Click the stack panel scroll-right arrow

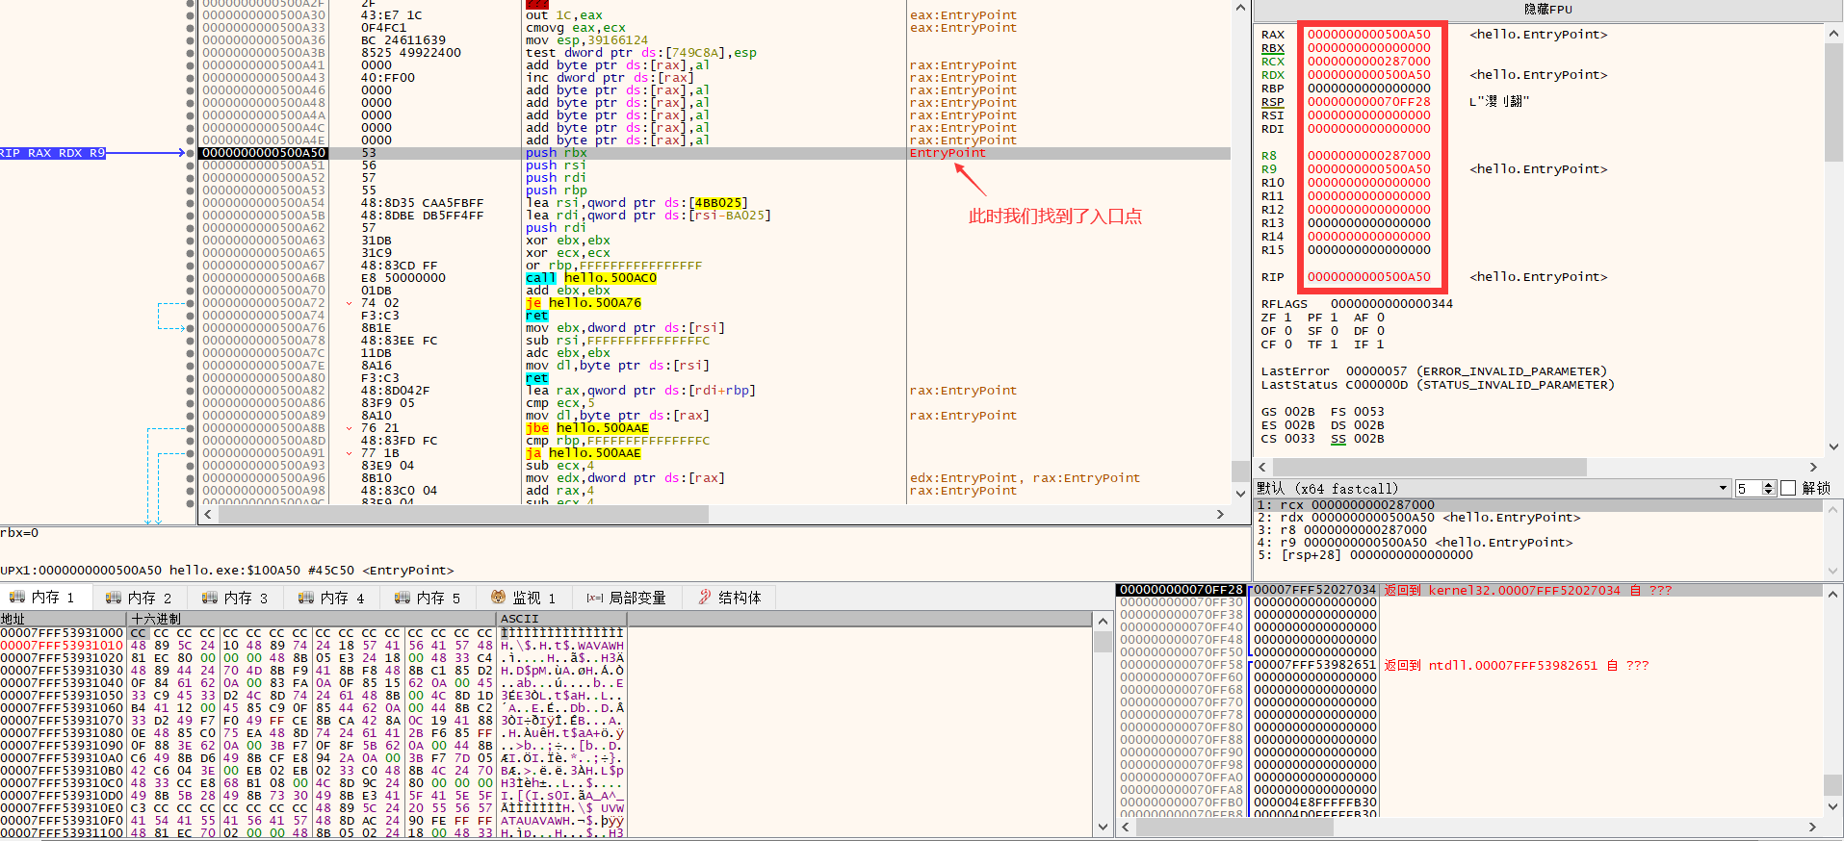point(1812,827)
